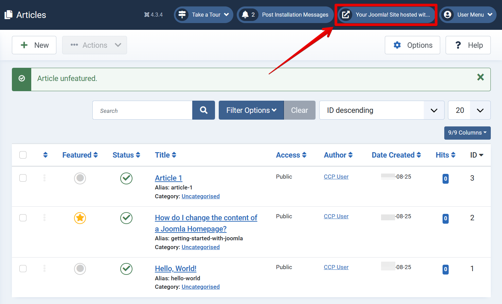Viewport: 502px width, 304px height.
Task: Create a New article
Action: click(x=34, y=45)
